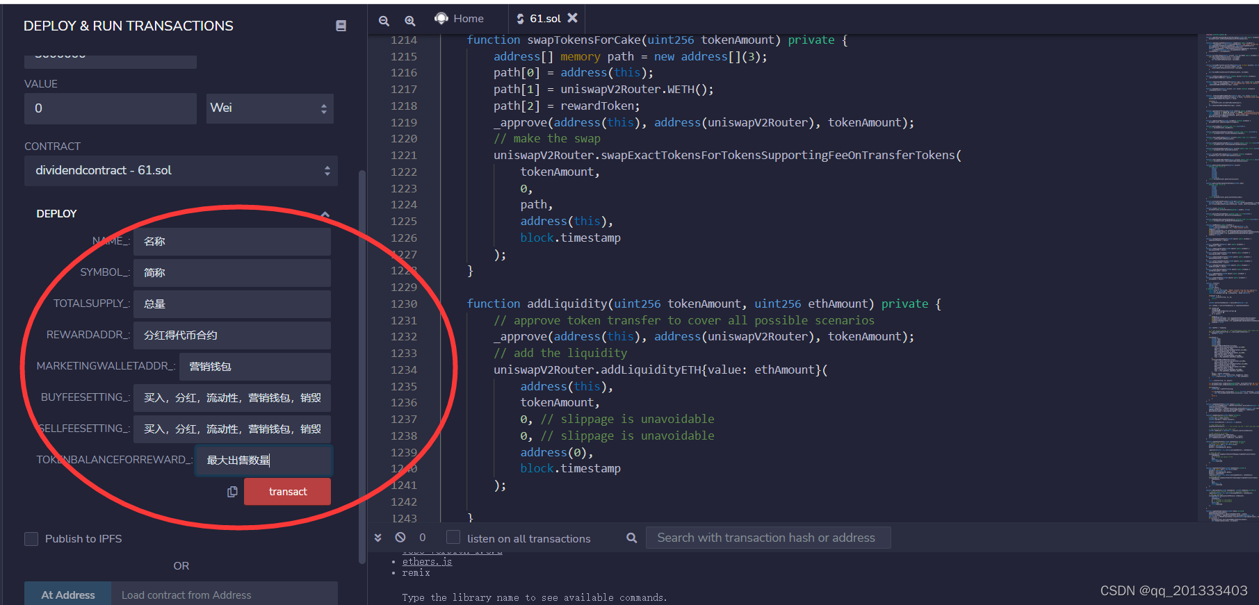
Task: Click the VALUE amount field
Action: [111, 108]
